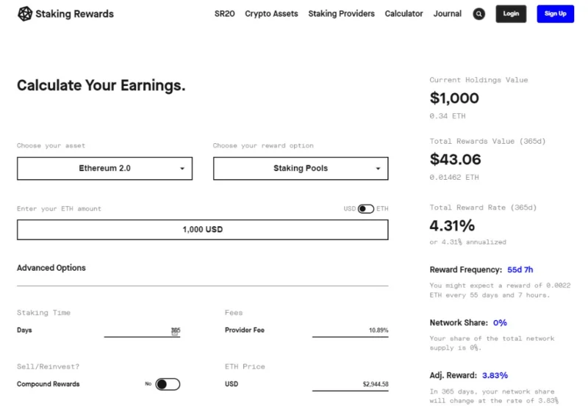Viewport: 588px width, 406px height.
Task: Open the SR20 menu item
Action: click(x=225, y=14)
